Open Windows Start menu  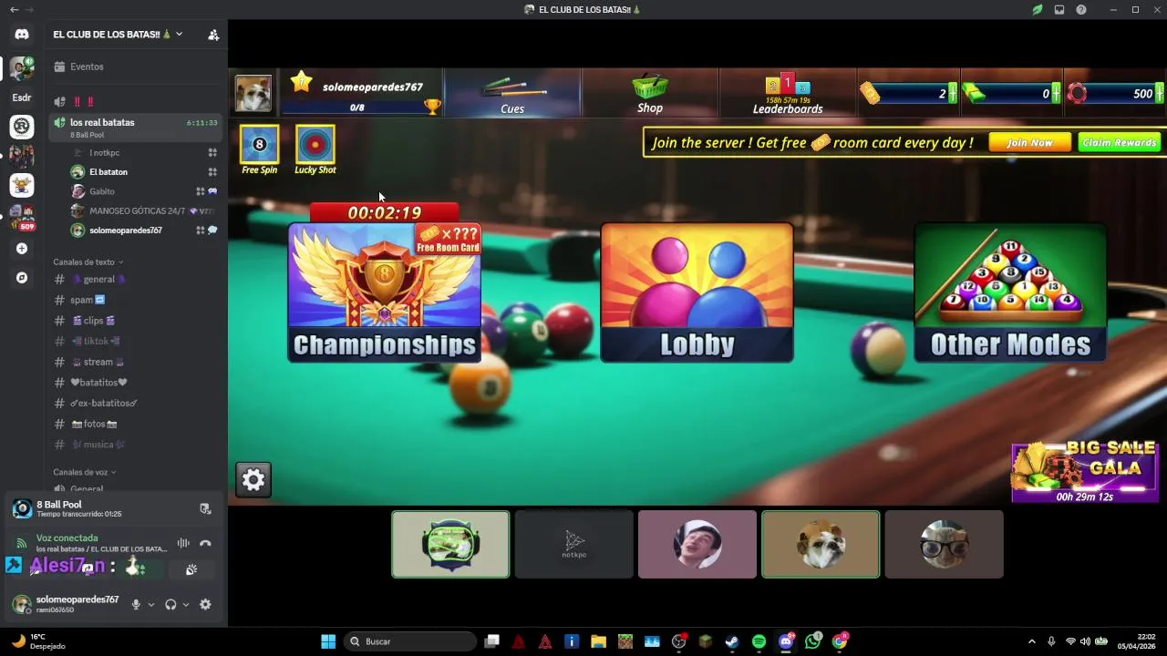pyautogui.click(x=328, y=641)
